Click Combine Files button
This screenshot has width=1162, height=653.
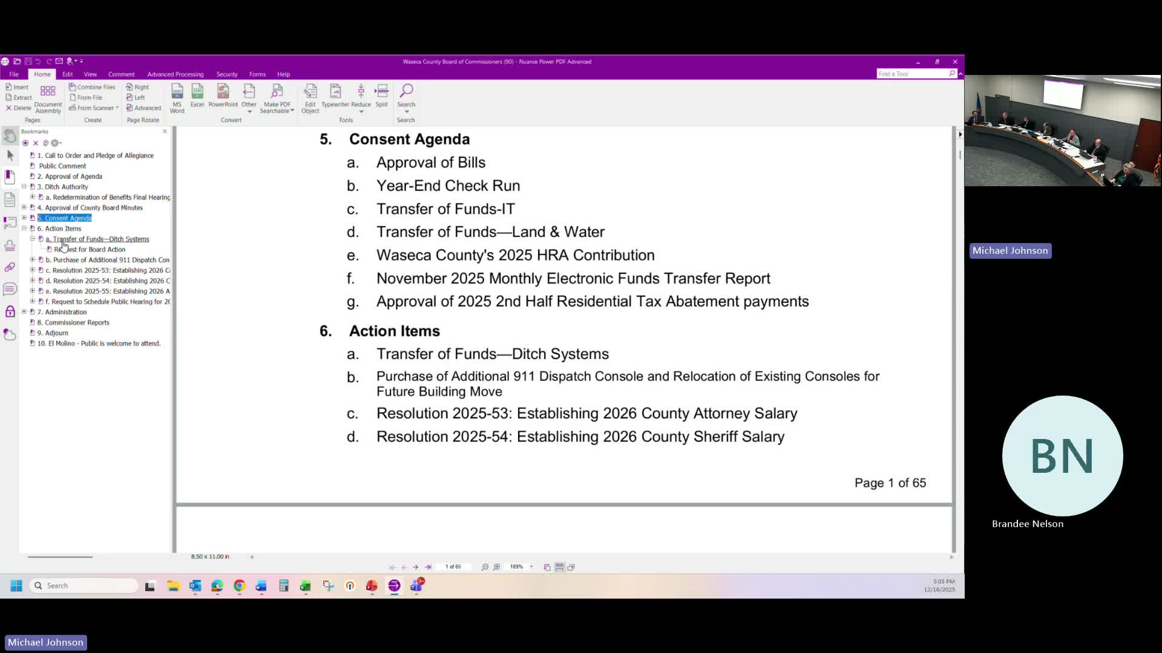tap(92, 87)
